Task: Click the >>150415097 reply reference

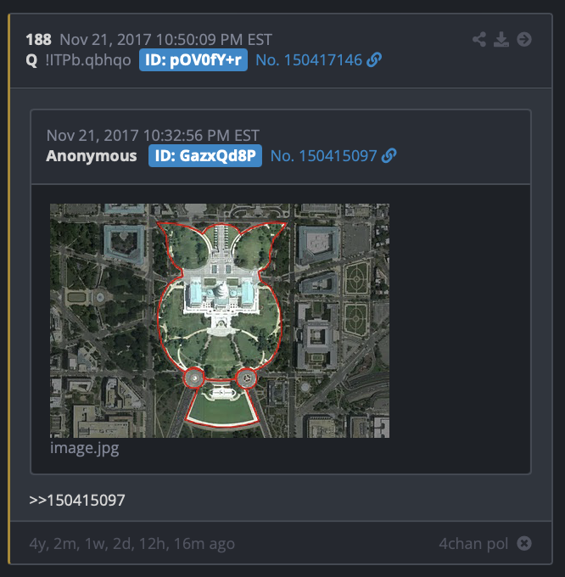Action: point(77,500)
